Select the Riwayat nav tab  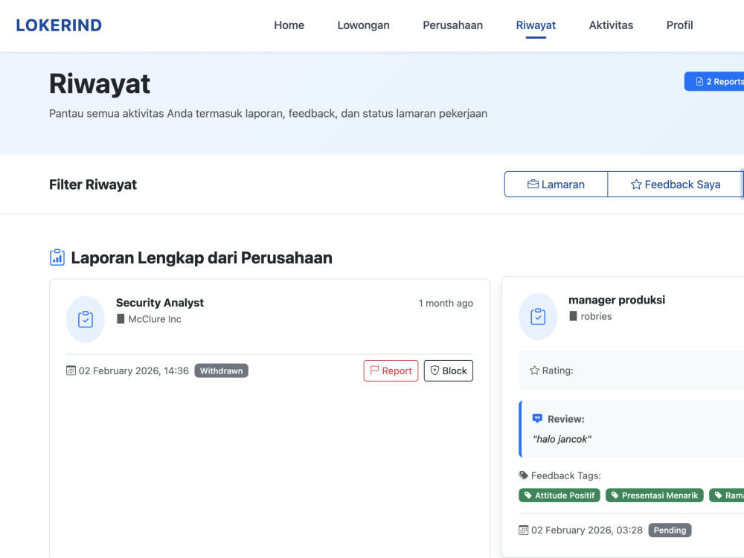point(536,25)
